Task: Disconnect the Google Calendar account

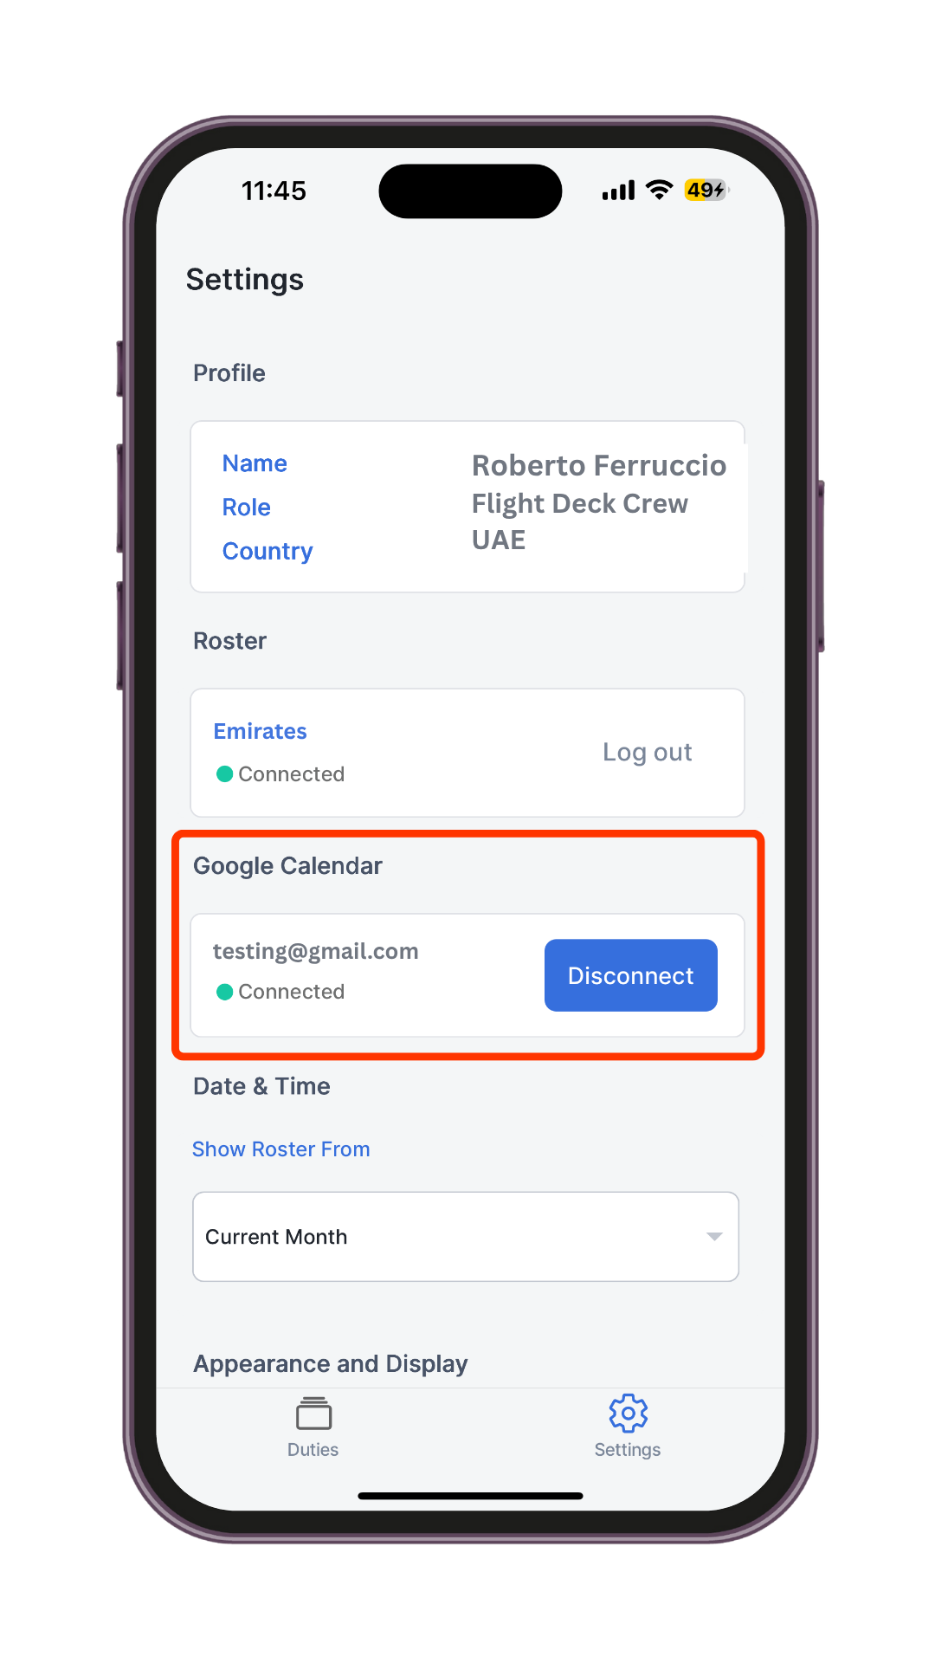Action: coord(630,975)
